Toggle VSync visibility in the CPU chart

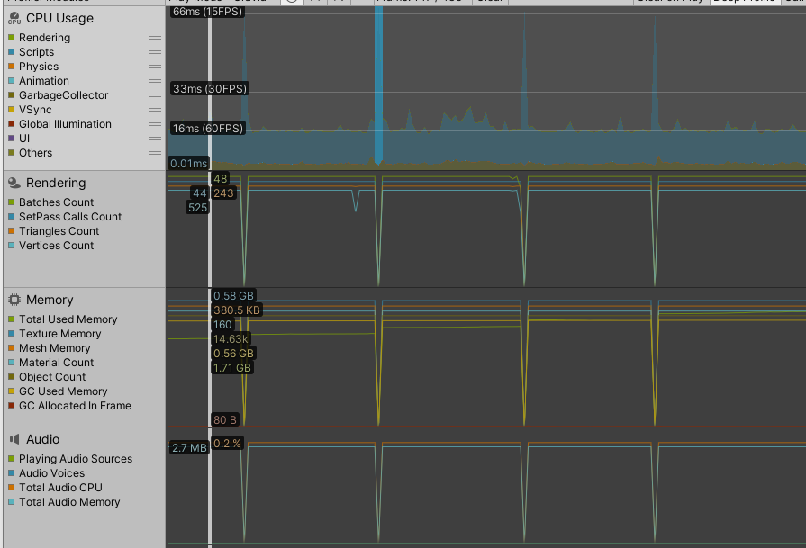coord(10,109)
